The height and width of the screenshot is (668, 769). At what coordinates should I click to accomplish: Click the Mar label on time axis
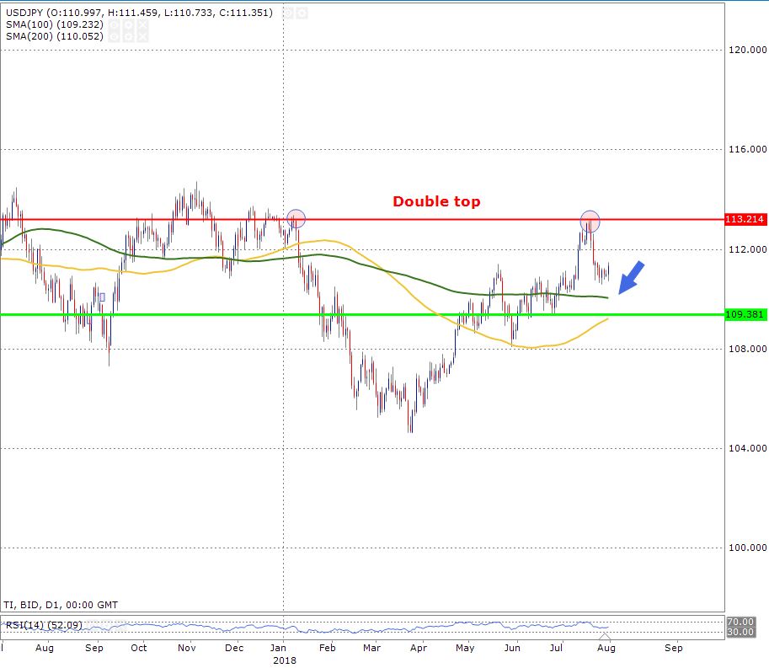(371, 648)
